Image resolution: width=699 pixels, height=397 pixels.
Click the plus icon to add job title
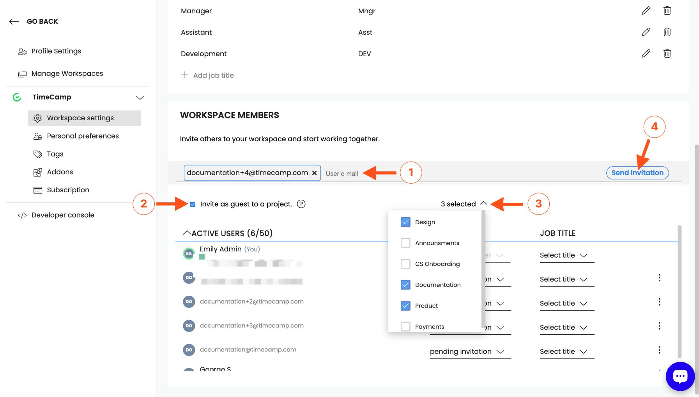[185, 75]
